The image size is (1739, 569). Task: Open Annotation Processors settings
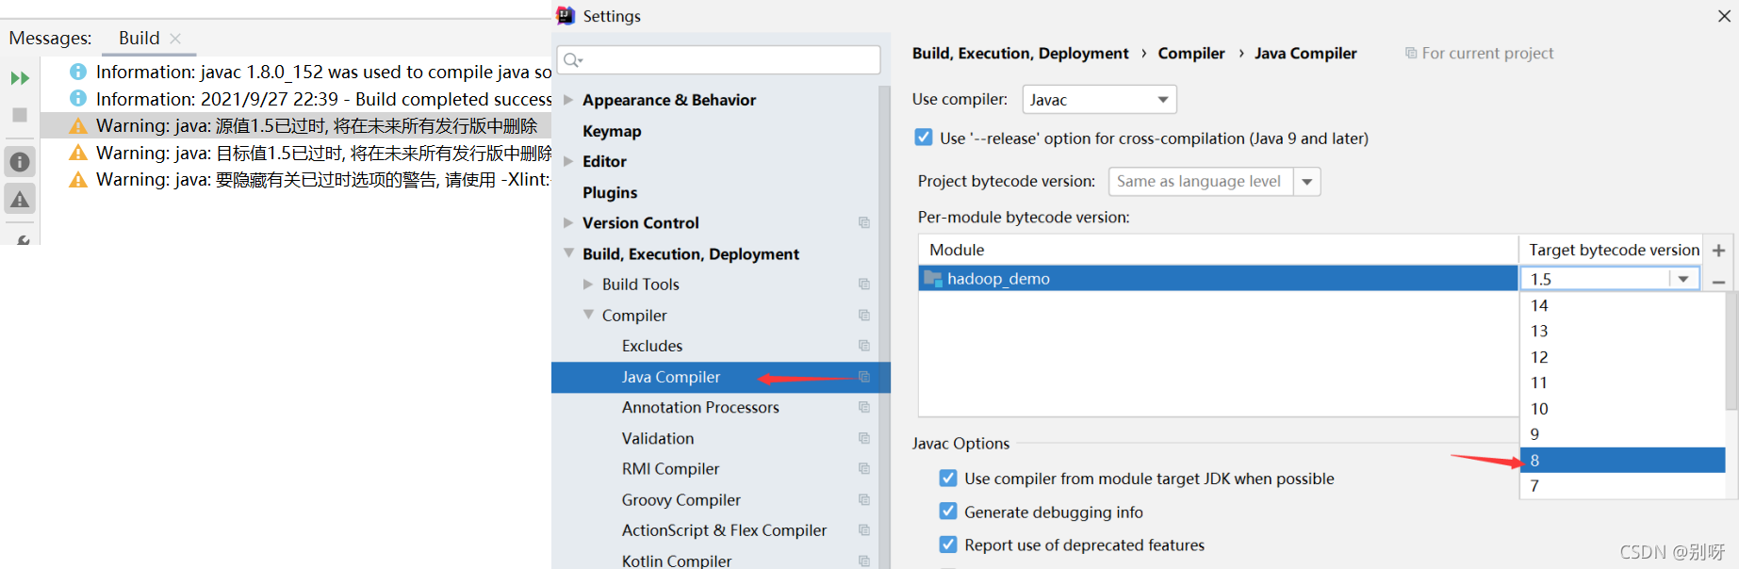[700, 407]
